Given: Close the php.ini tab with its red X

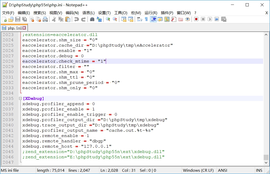Looking at the screenshot, I should [x=24, y=28].
